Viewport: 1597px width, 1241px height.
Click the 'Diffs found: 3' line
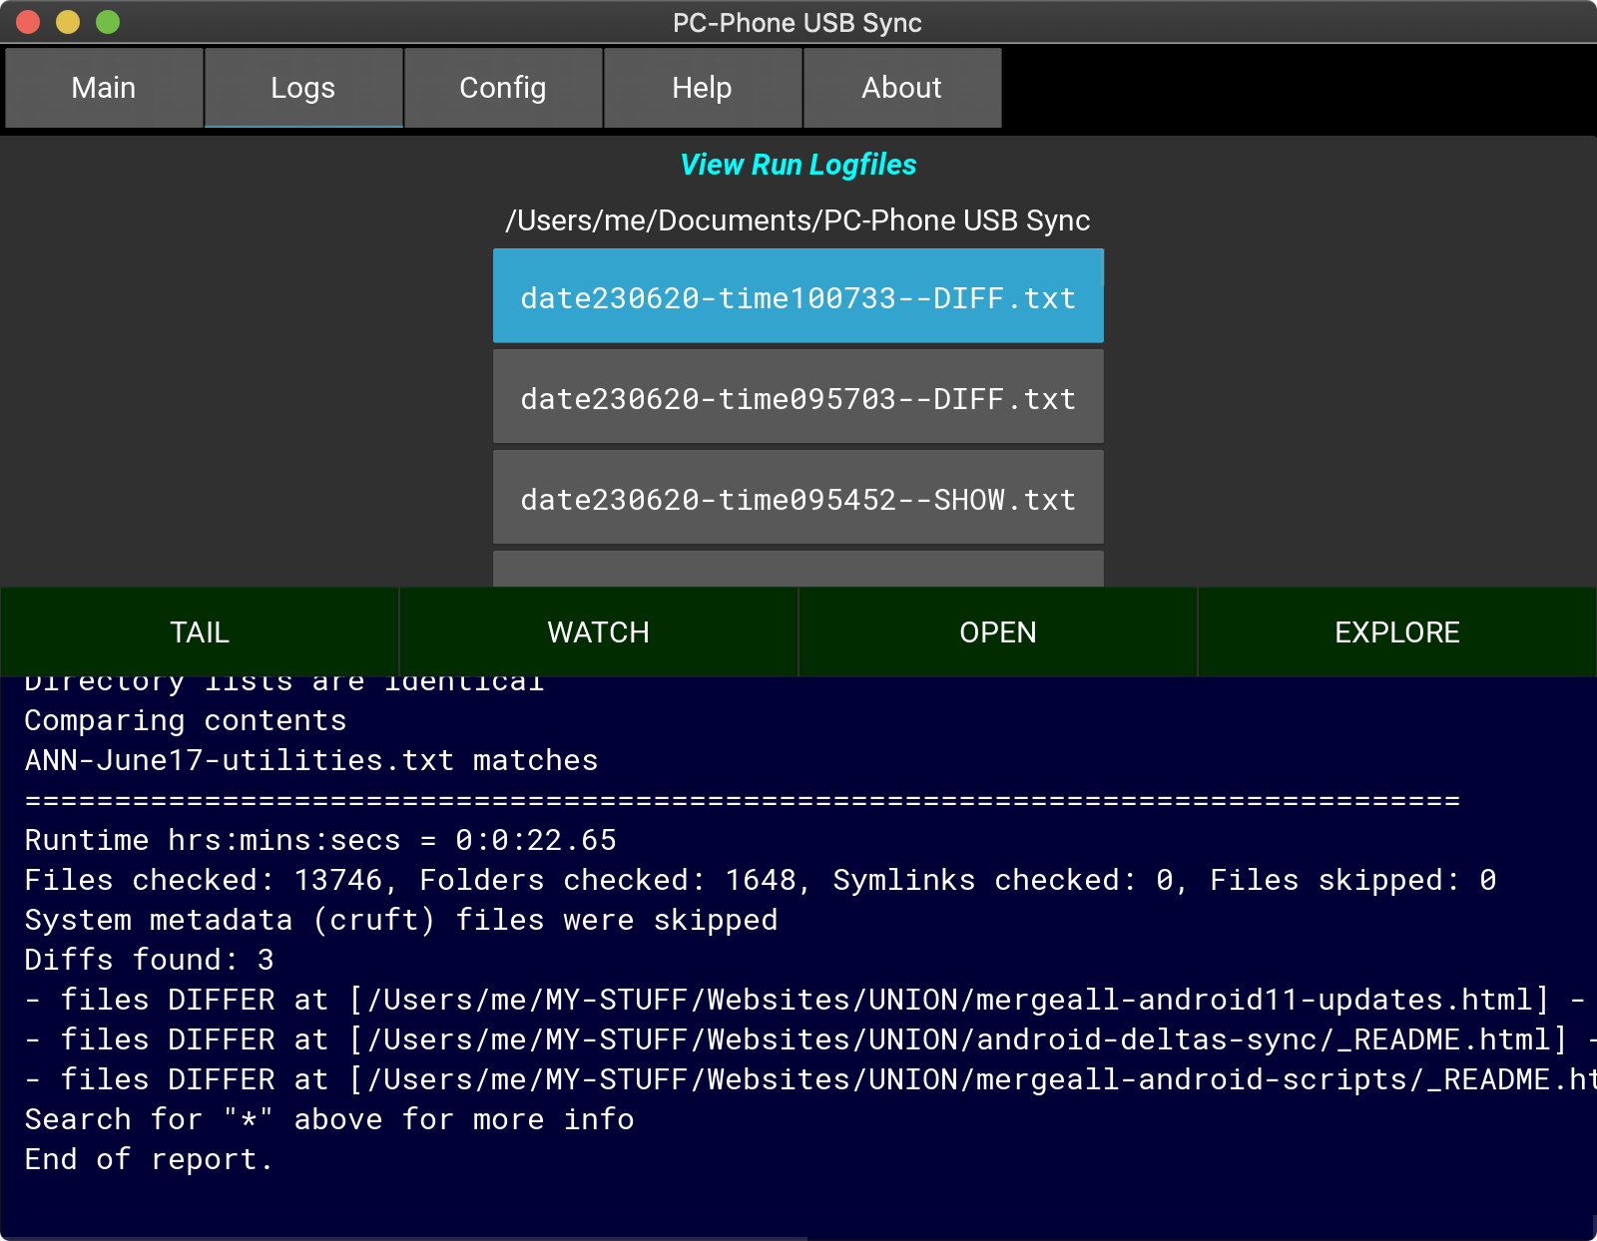(149, 961)
